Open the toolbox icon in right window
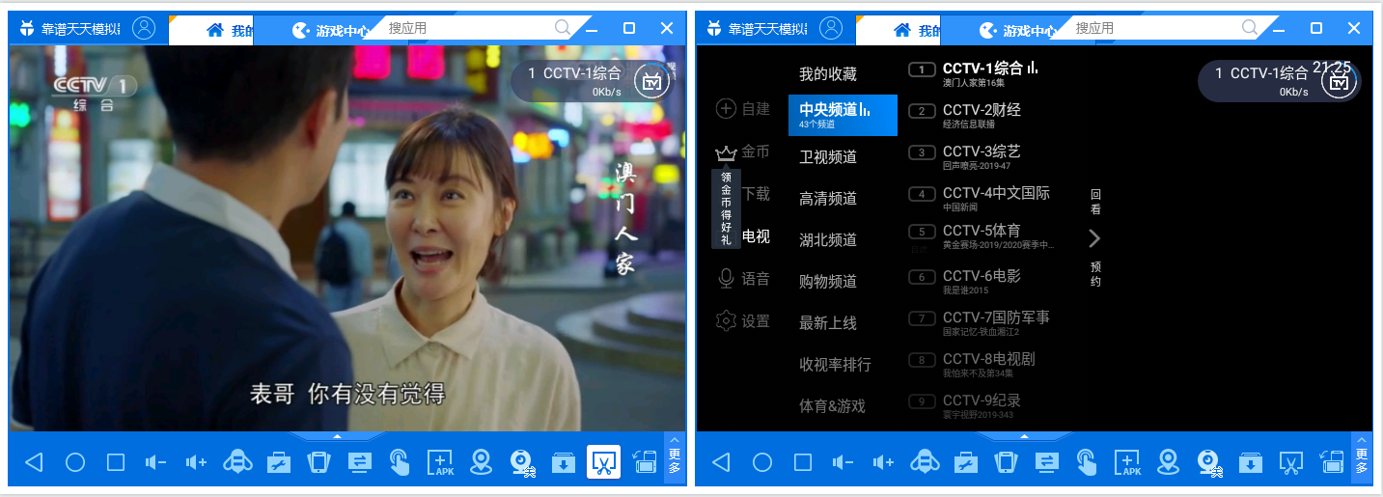 click(966, 462)
